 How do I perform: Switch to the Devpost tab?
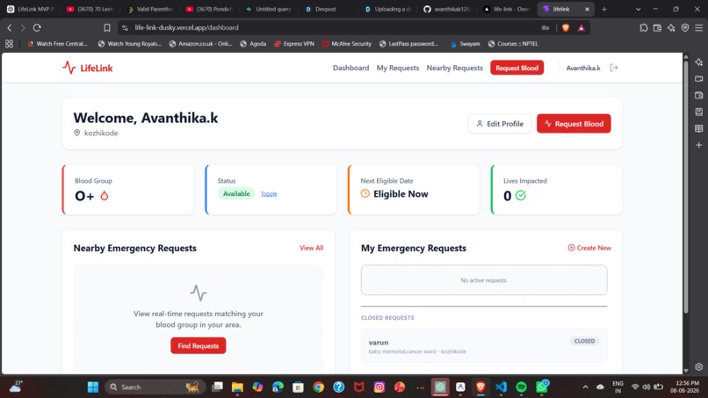pyautogui.click(x=325, y=9)
